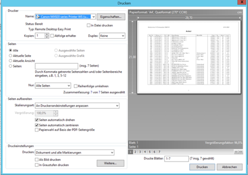Open the Nur Alle Seiten dropdown
Screen dimensions: 248x175
coord(53,86)
